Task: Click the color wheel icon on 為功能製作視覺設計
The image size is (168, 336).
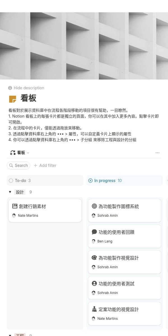Action: click(x=94, y=258)
